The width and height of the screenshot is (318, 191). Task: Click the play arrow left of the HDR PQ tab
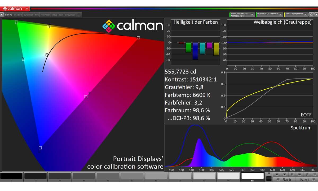[x=2, y=15]
